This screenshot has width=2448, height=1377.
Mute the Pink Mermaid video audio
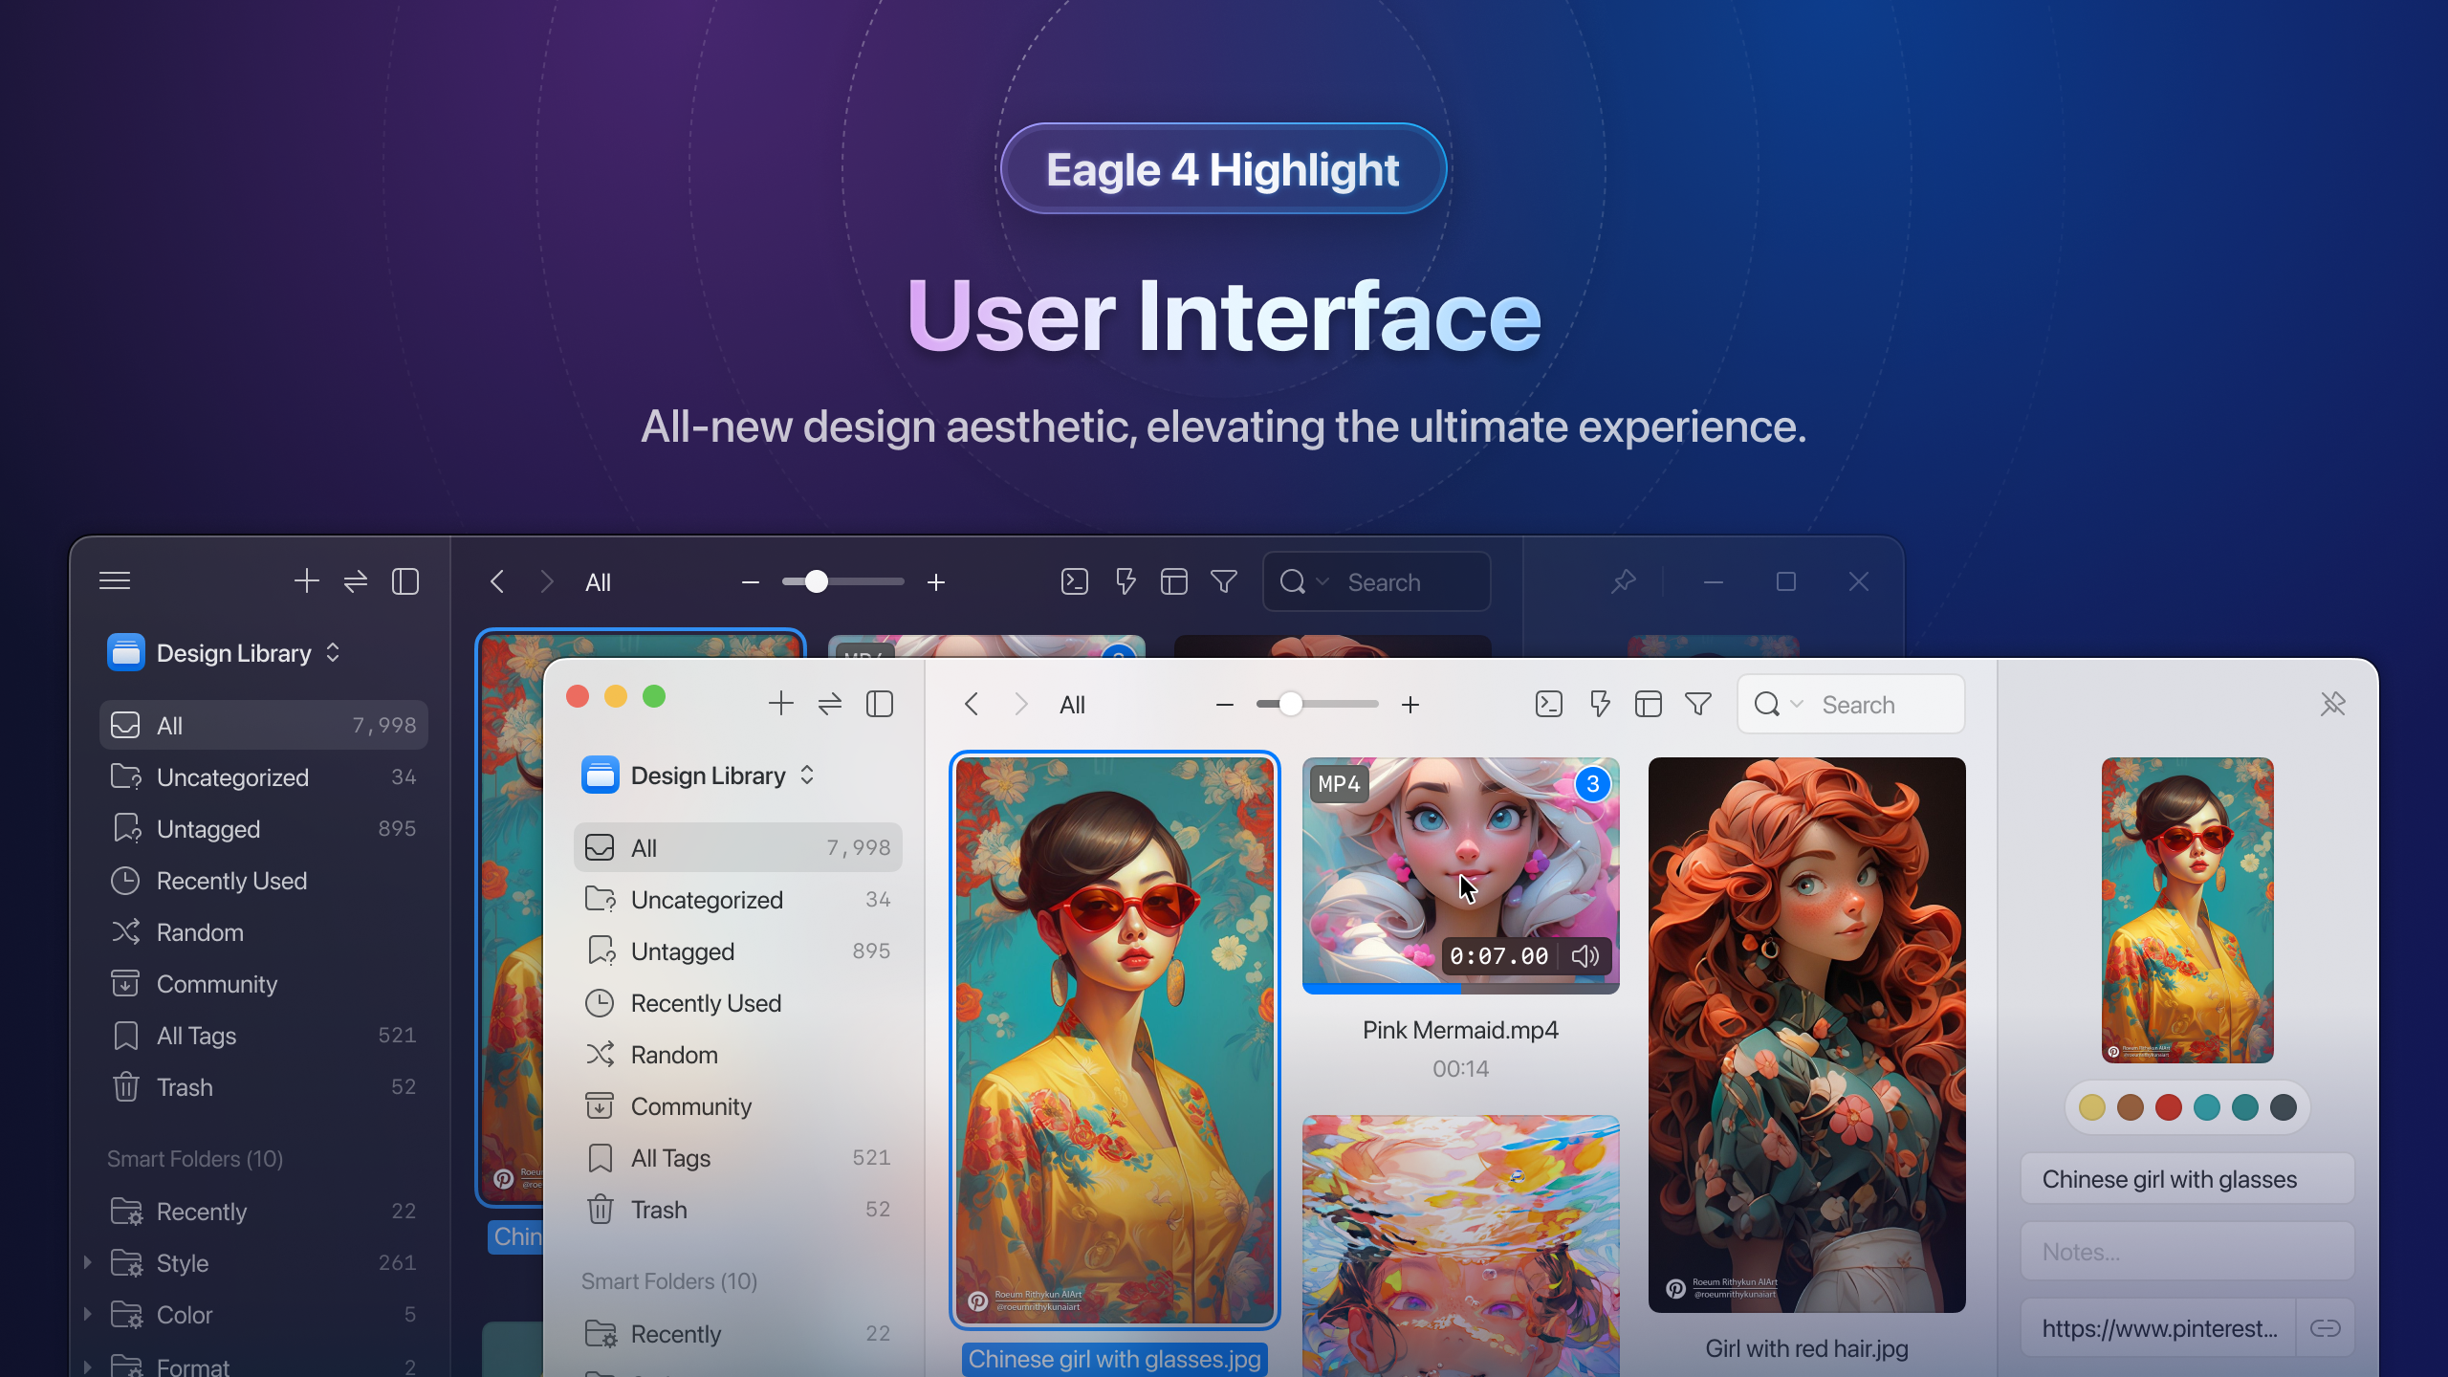coord(1585,956)
